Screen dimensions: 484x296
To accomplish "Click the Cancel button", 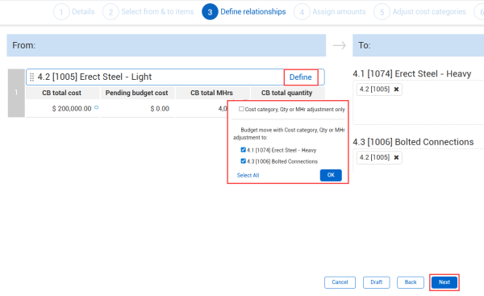I will coord(340,282).
